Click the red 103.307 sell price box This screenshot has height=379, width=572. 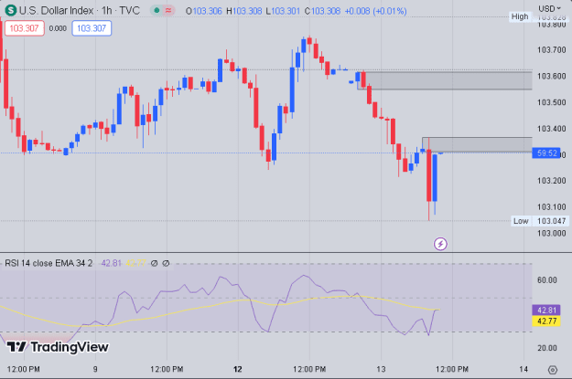(24, 28)
